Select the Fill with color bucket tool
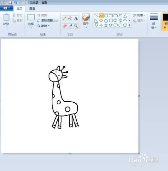The height and width of the screenshot is (171, 168). pyautogui.click(x=70, y=18)
